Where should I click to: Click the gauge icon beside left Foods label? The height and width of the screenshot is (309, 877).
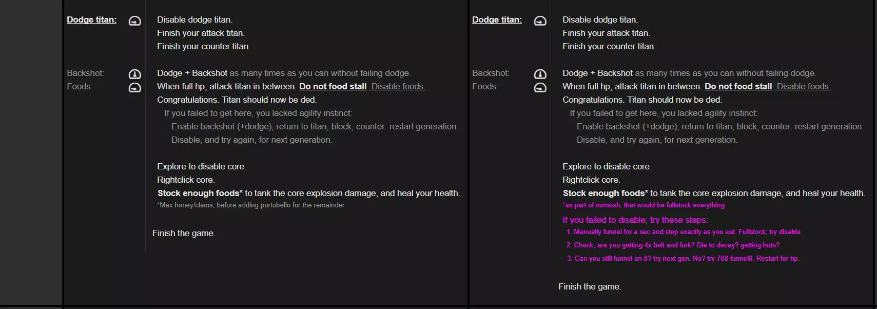(134, 87)
